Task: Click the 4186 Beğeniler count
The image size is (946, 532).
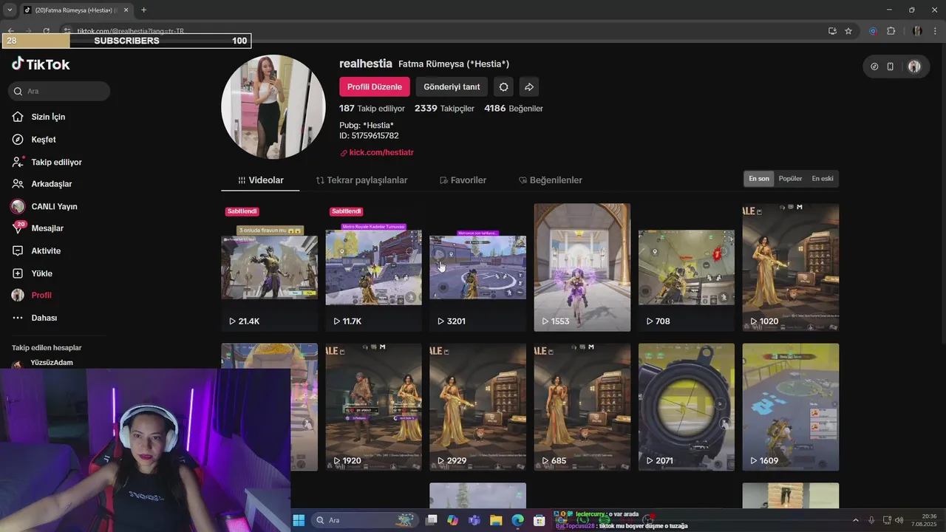Action: (x=514, y=108)
